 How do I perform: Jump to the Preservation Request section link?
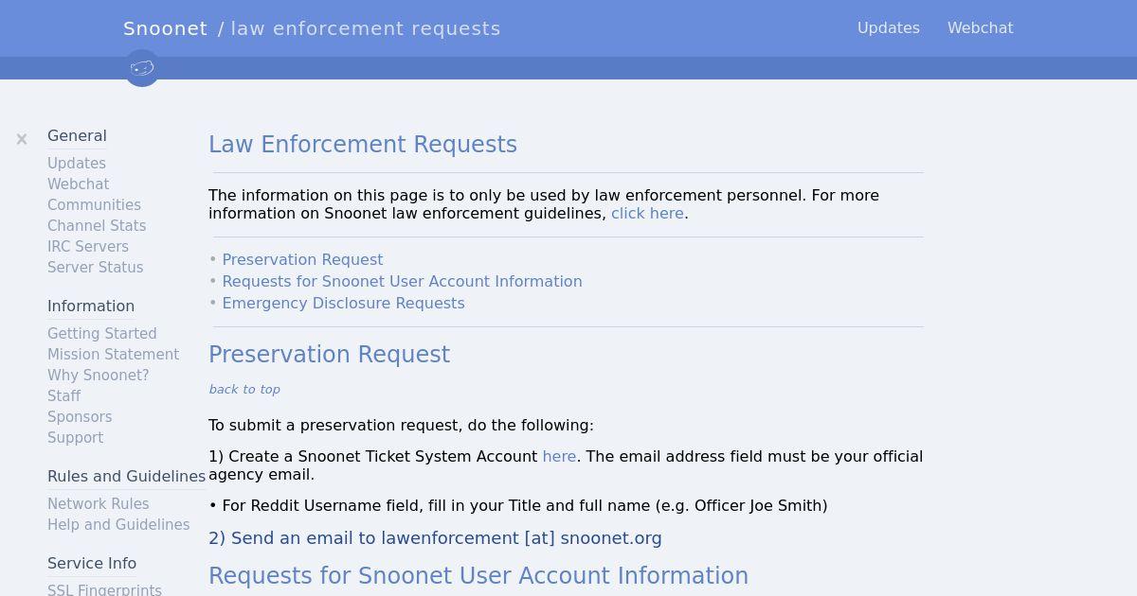302,260
